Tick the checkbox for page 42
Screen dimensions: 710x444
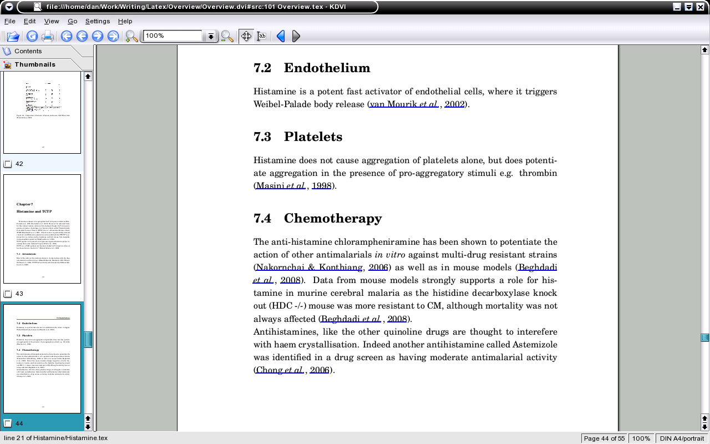[x=8, y=164]
